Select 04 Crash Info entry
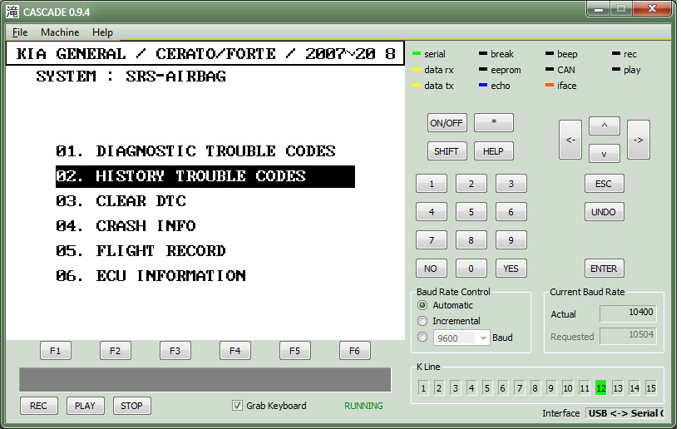 coord(126,226)
